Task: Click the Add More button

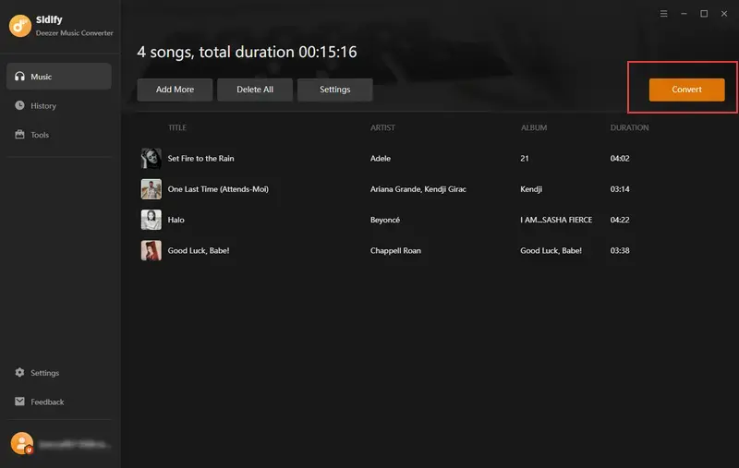Action: pos(175,90)
